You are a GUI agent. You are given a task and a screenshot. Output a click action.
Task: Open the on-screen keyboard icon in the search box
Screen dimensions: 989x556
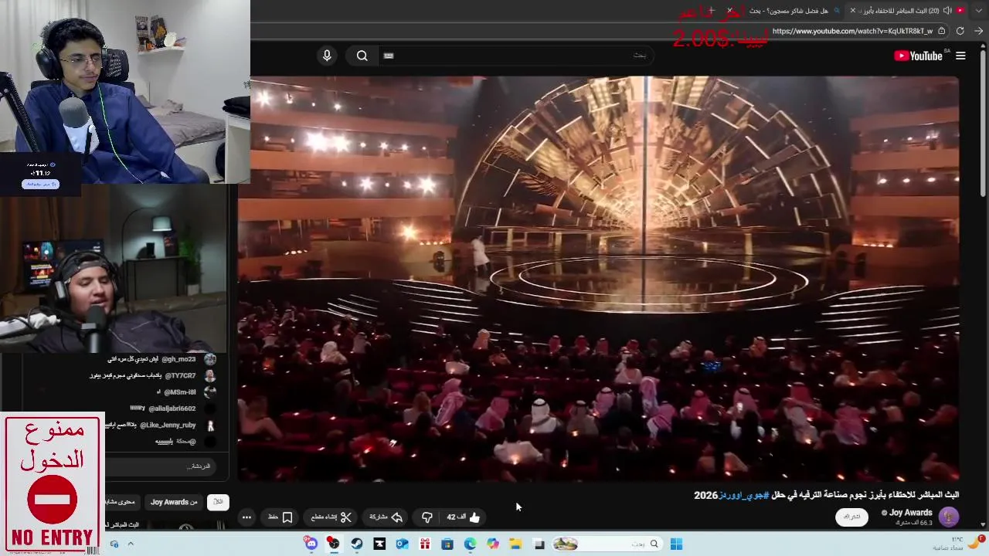(389, 56)
